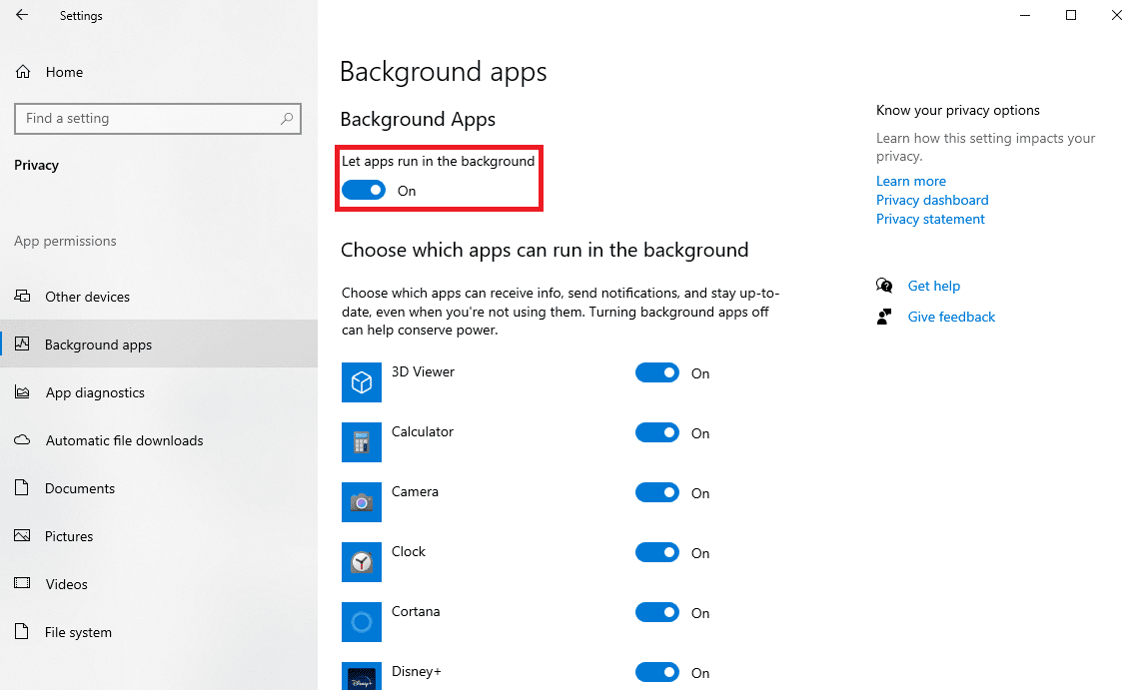Select Background apps sidebar entry
This screenshot has width=1138, height=690.
(x=158, y=344)
